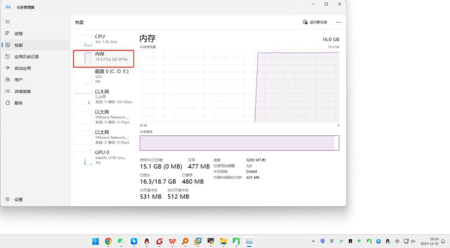Click the 477 MB available value
The width and height of the screenshot is (450, 248).
coord(199,167)
